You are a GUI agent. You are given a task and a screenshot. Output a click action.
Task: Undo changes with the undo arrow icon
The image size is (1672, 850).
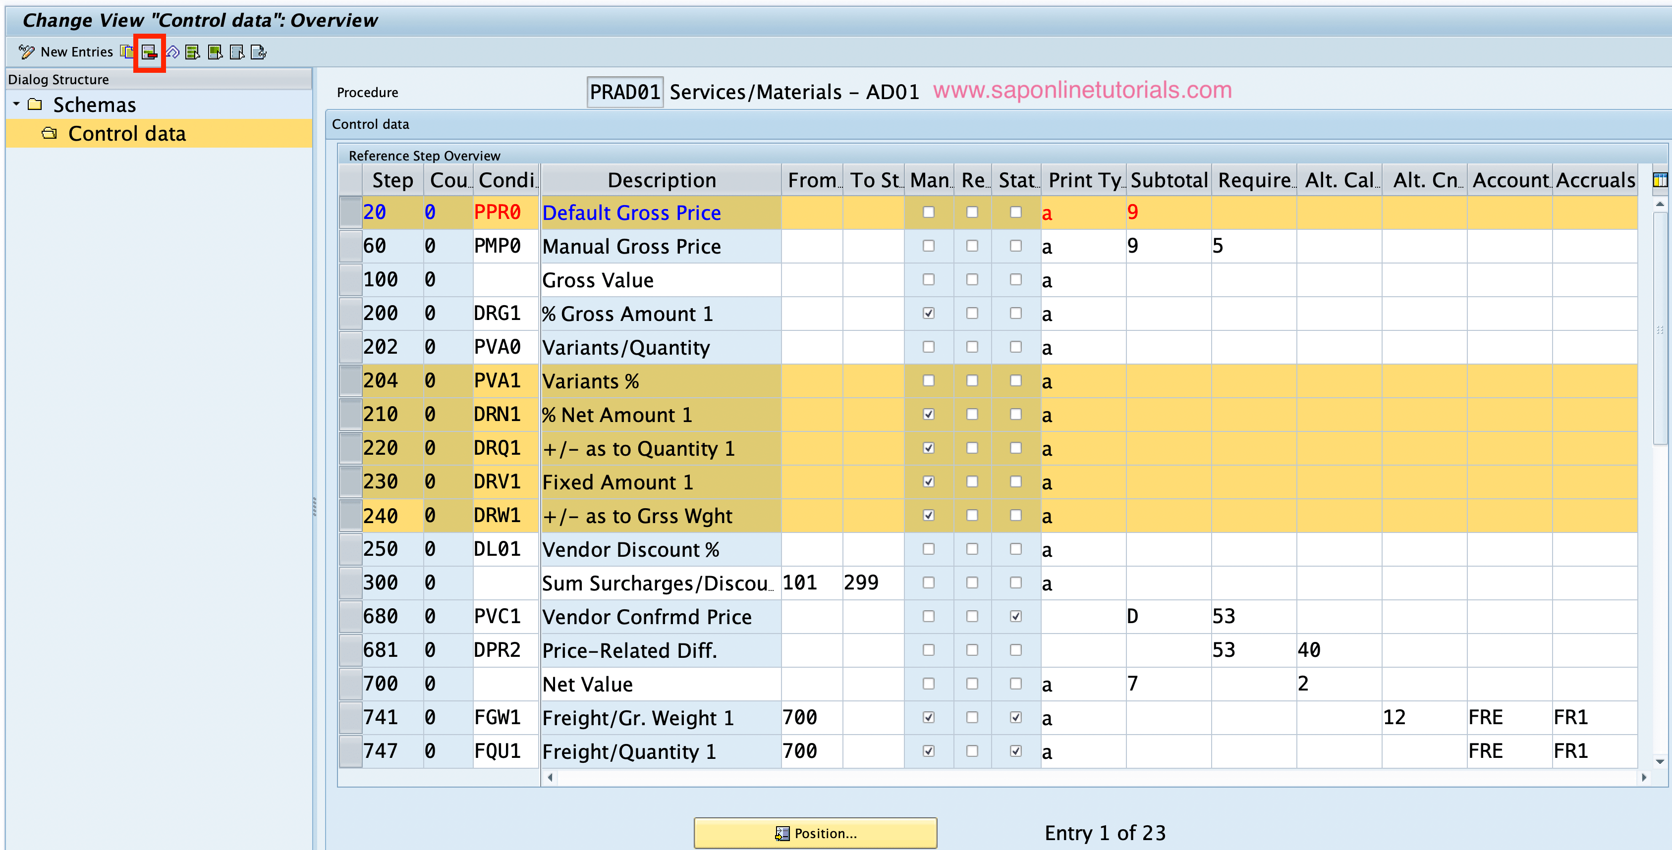tap(172, 52)
